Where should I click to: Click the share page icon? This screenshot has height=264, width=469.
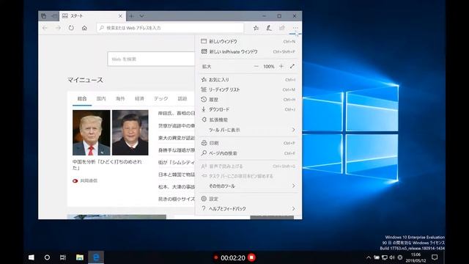click(281, 28)
